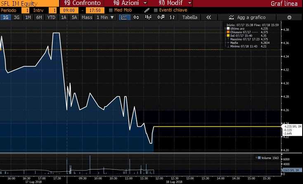
Task: Click the Massimo 07/17 17:23 legend row
Action: tap(248, 39)
